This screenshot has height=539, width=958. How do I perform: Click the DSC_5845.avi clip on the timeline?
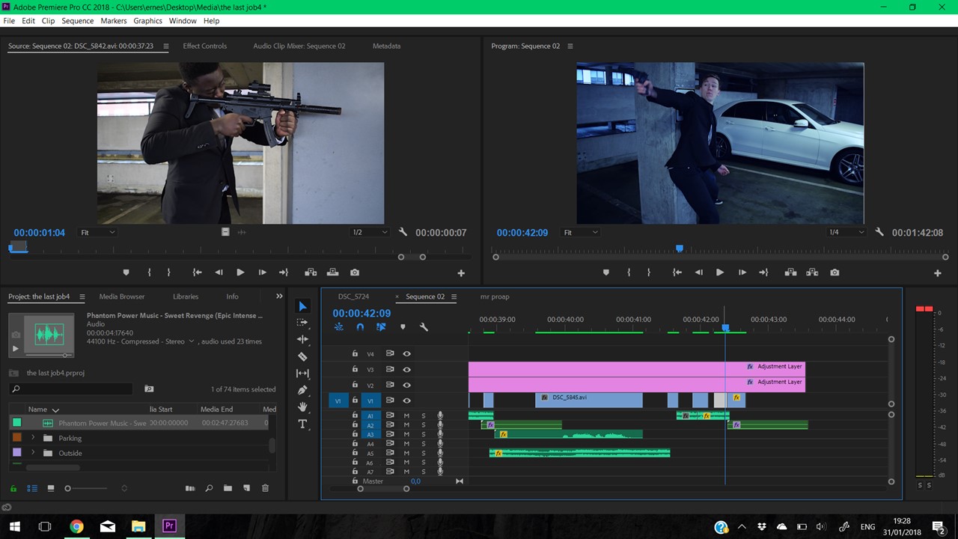coord(588,400)
